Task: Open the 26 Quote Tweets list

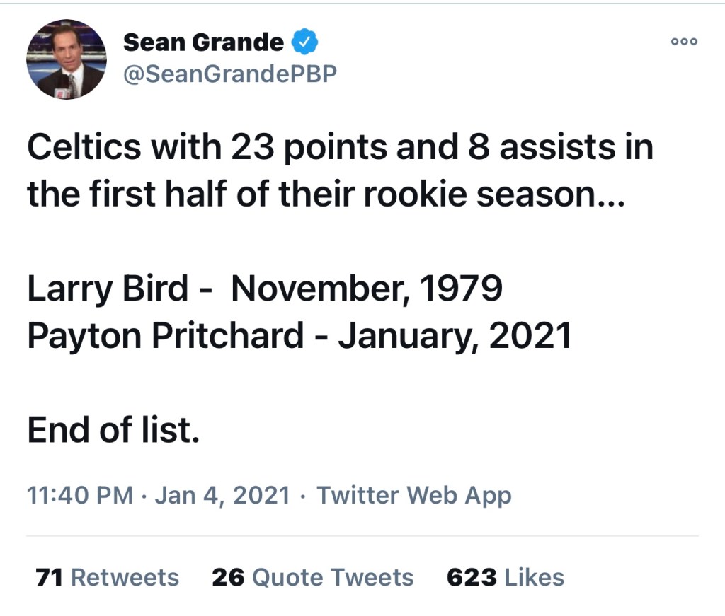Action: pyautogui.click(x=312, y=577)
